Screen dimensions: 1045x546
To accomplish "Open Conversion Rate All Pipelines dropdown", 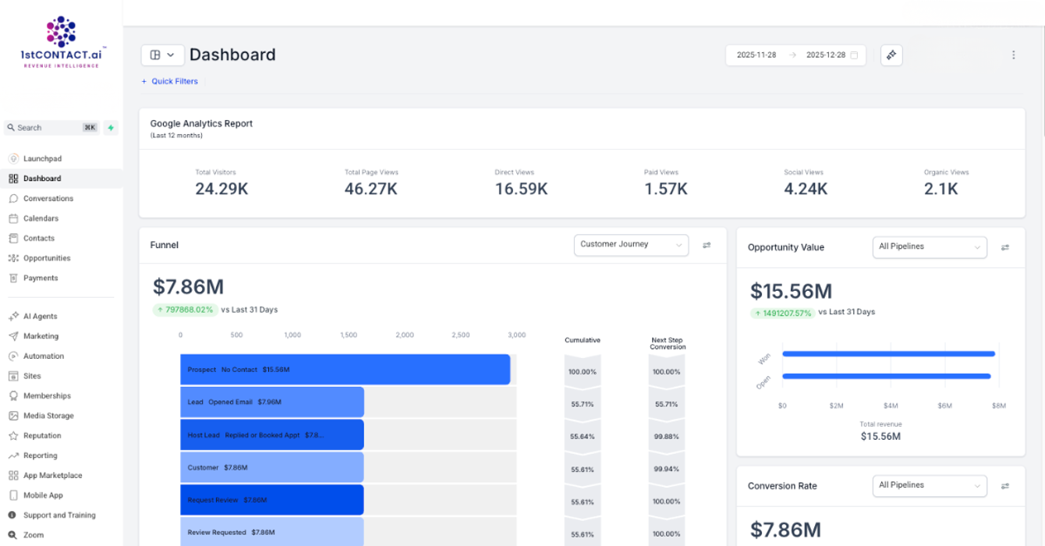I will tap(929, 486).
